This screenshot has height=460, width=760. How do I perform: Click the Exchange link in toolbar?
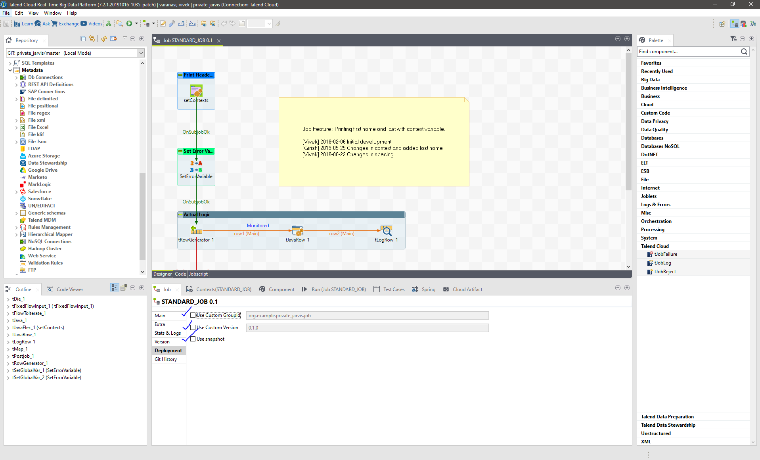[69, 24]
